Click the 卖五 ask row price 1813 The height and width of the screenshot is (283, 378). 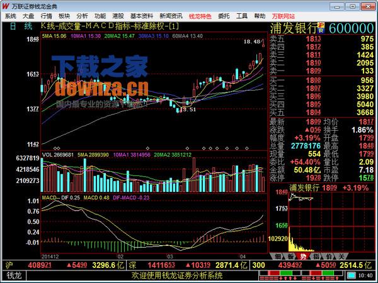tap(313, 39)
